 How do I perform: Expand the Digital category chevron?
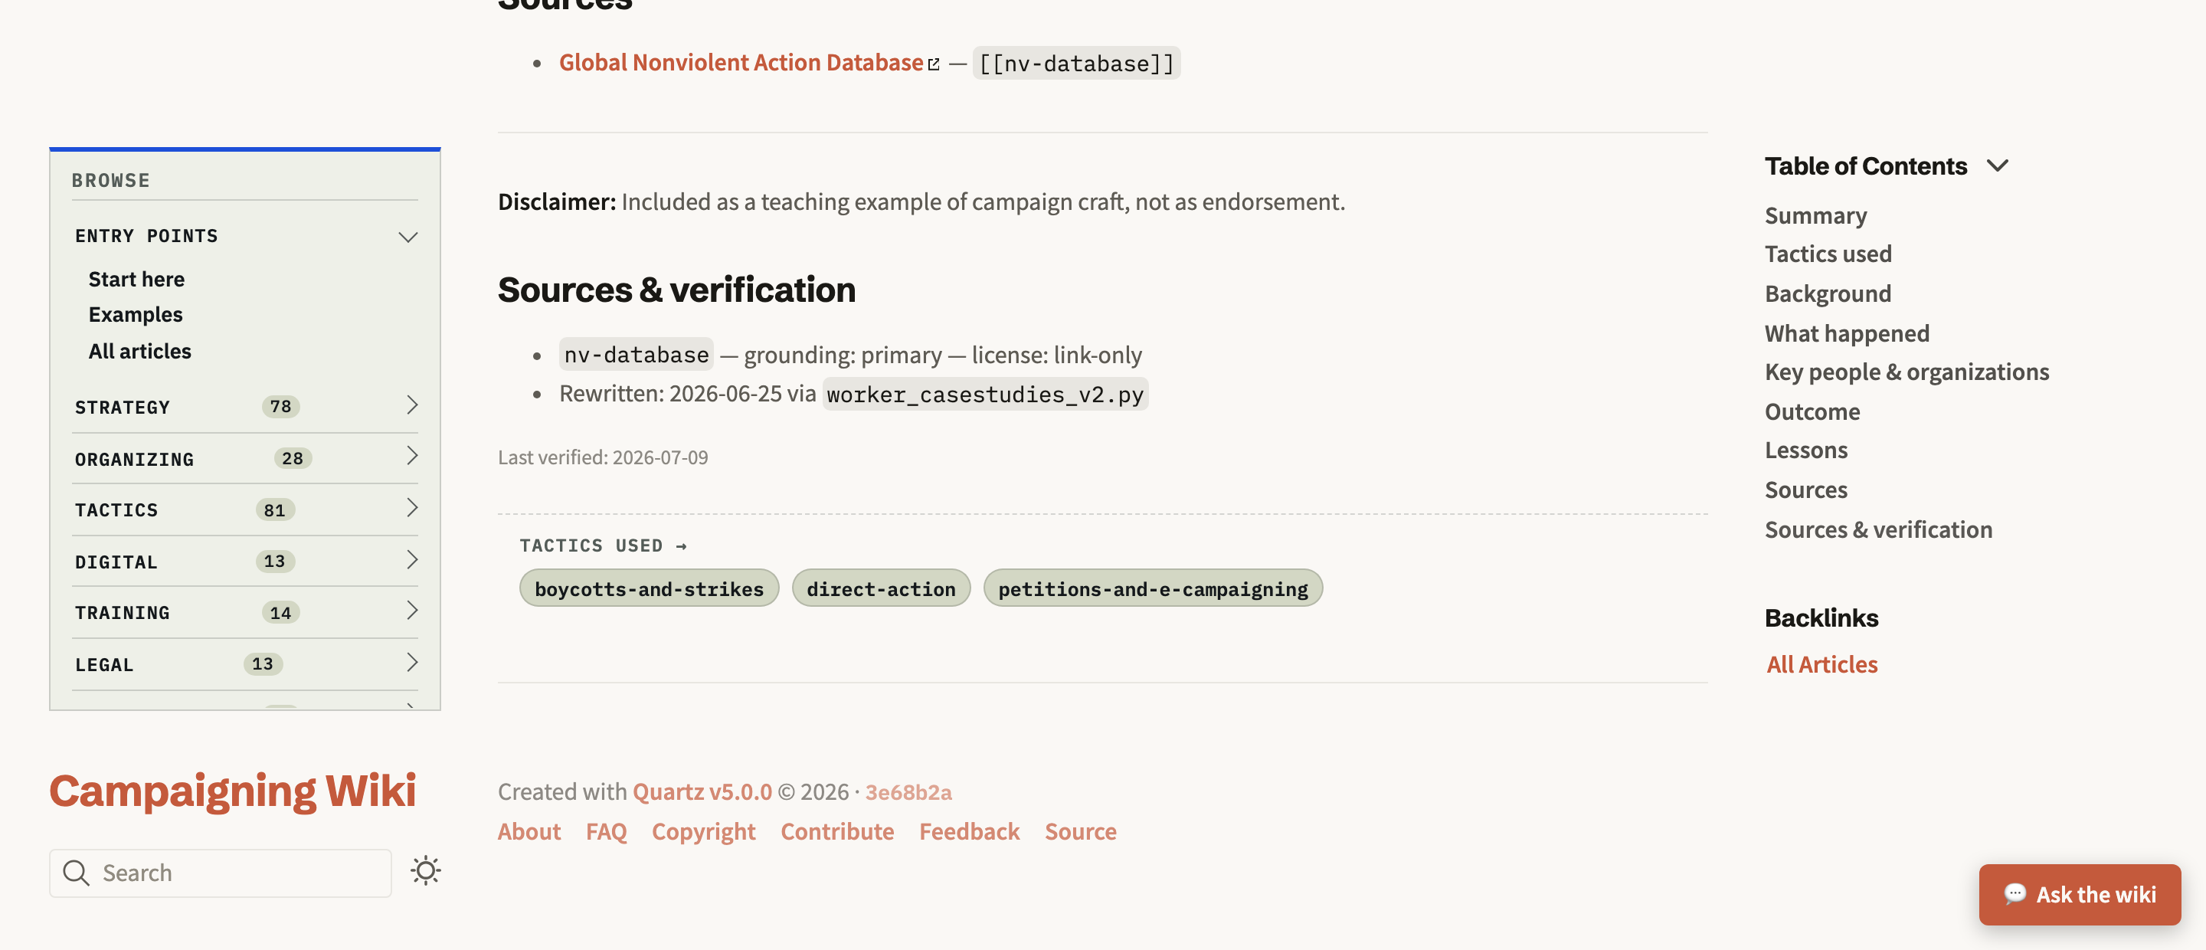[x=411, y=560]
